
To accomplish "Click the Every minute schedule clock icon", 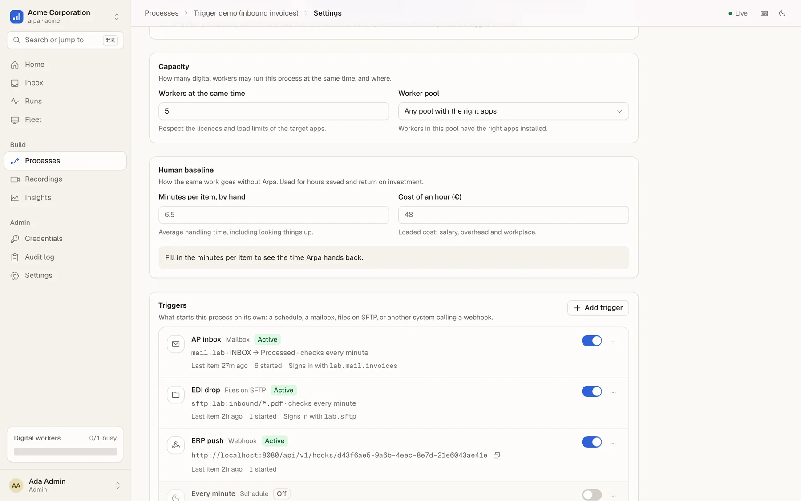I will click(x=176, y=497).
